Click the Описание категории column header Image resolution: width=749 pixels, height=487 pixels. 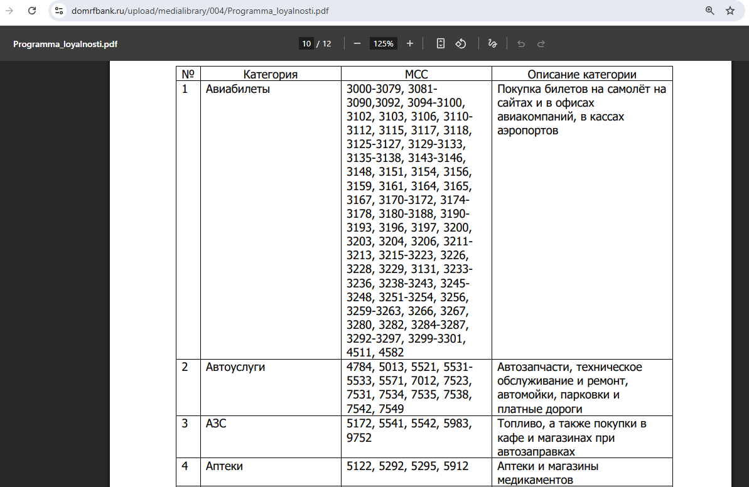581,74
